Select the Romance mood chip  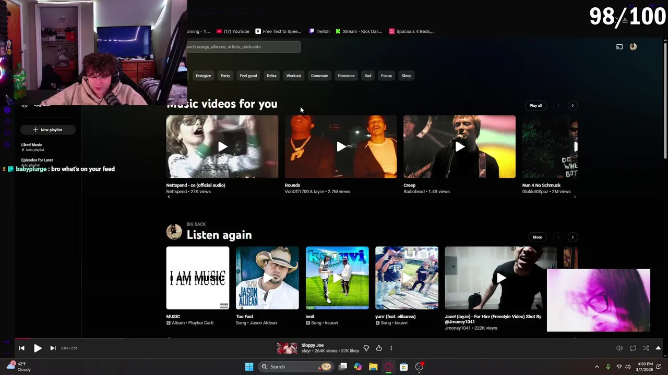tap(346, 76)
